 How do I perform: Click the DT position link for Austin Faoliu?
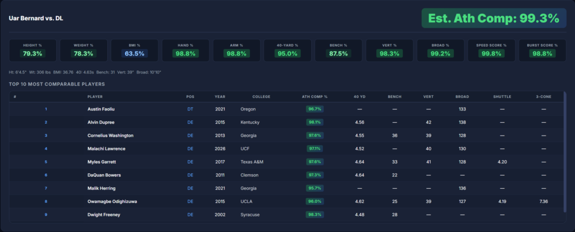(x=190, y=109)
